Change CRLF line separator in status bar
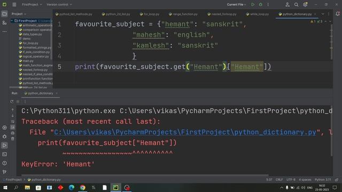342x192 pixels. [x=279, y=180]
